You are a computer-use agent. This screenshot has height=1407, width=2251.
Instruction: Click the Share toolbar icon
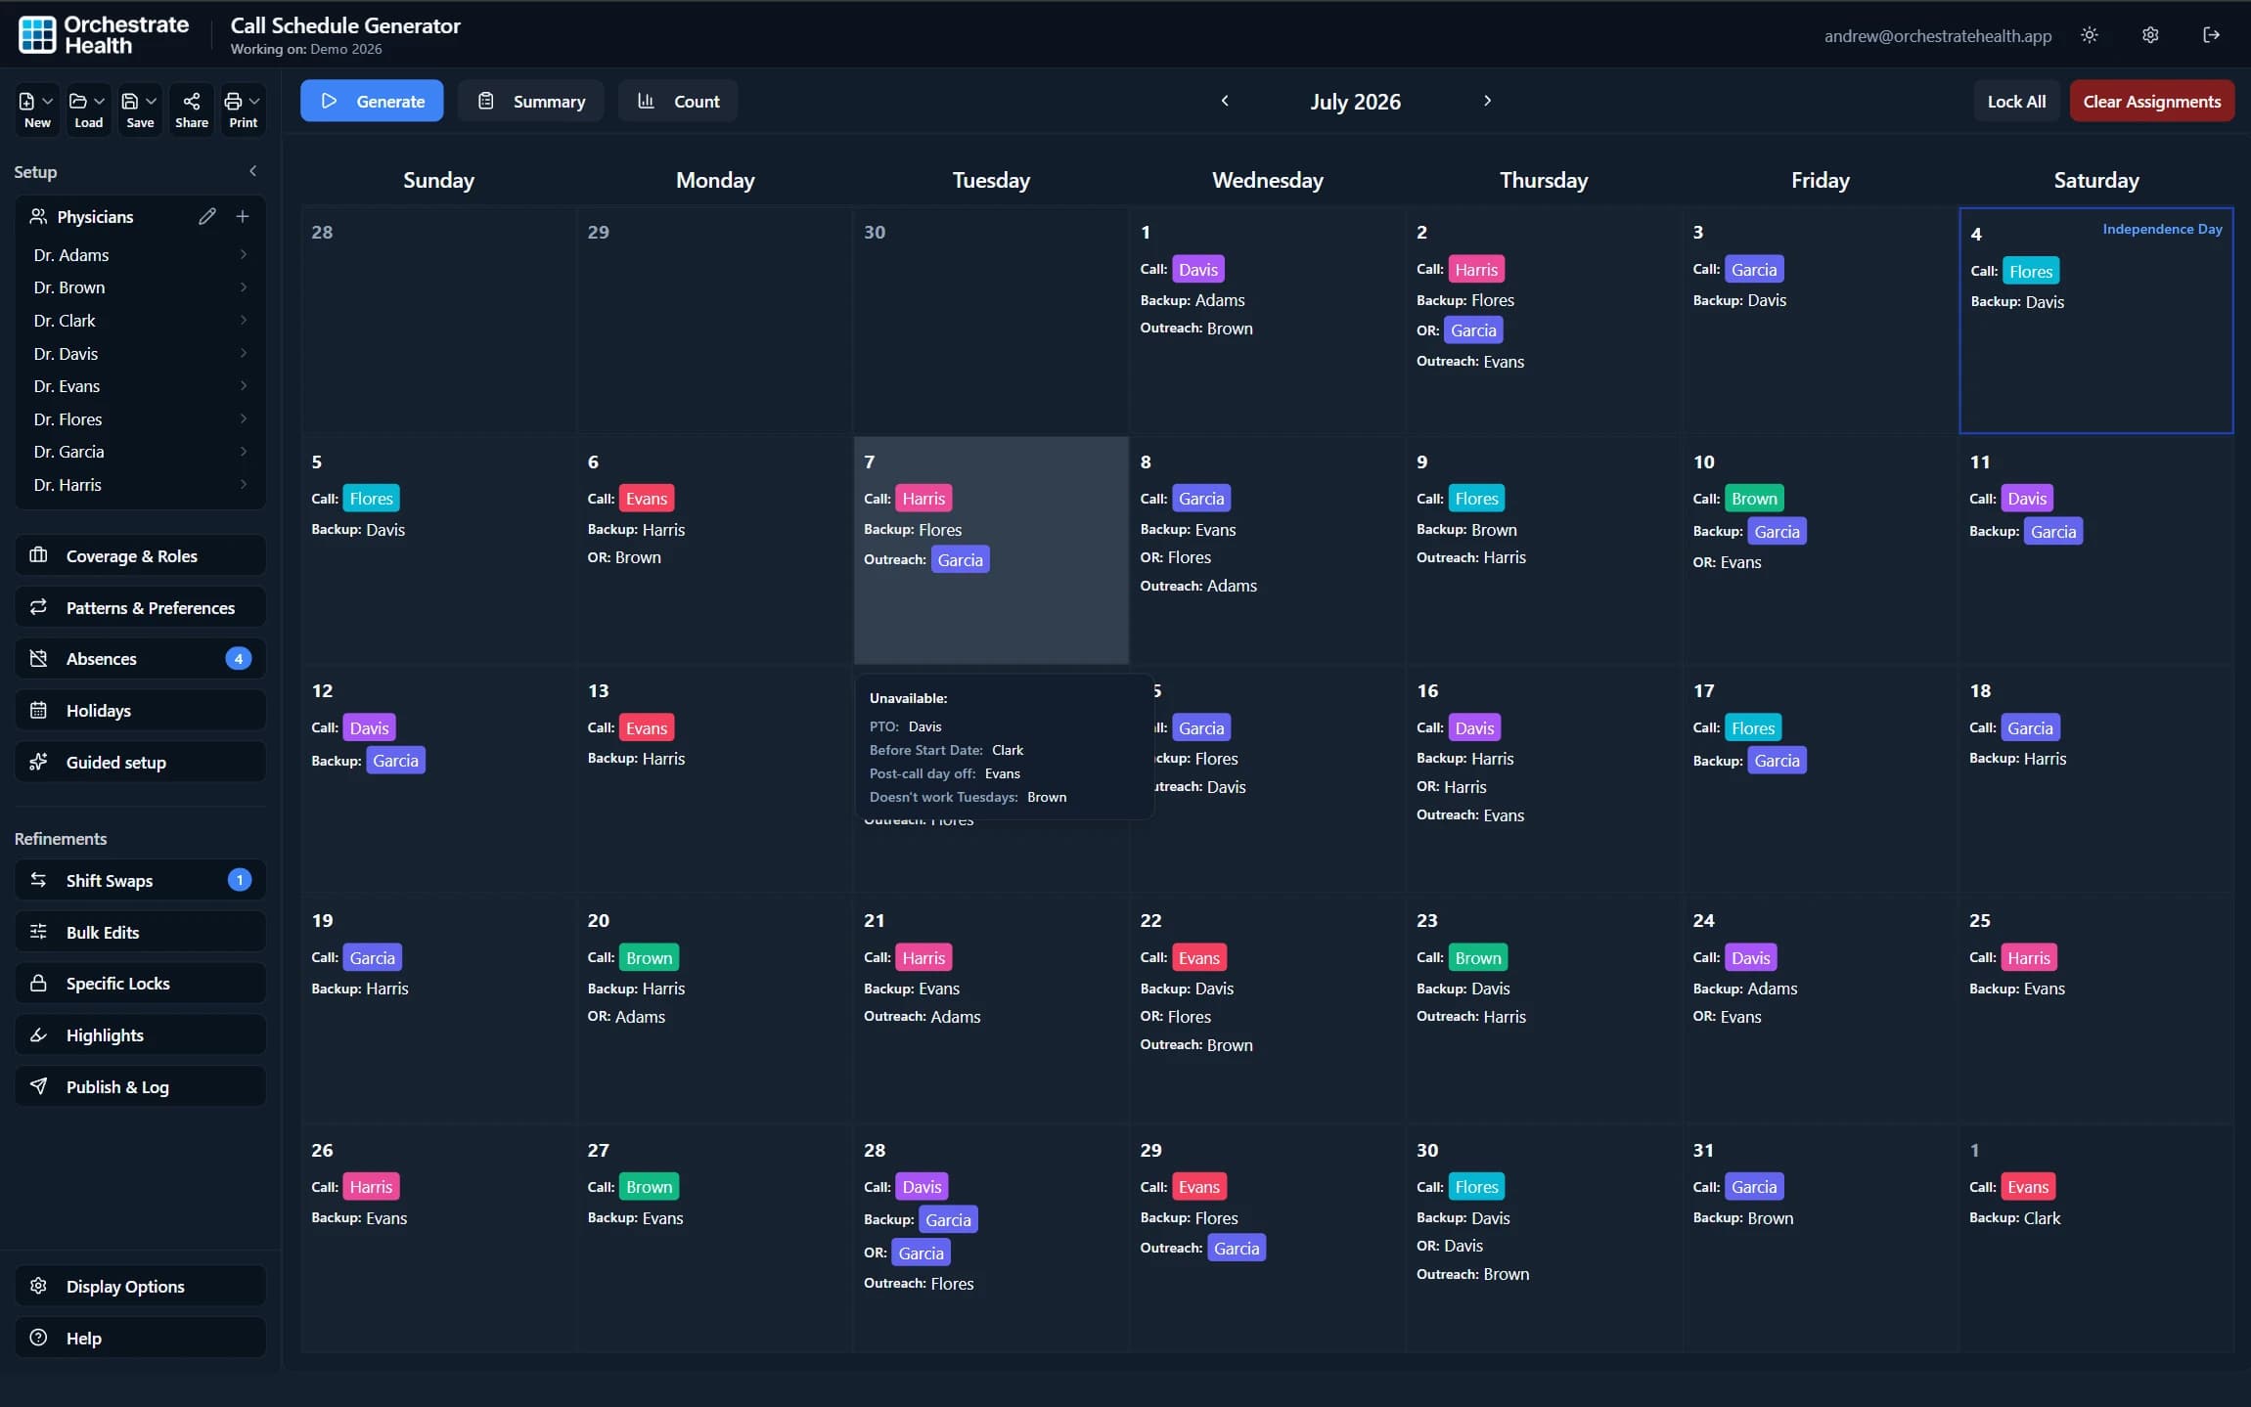tap(192, 110)
